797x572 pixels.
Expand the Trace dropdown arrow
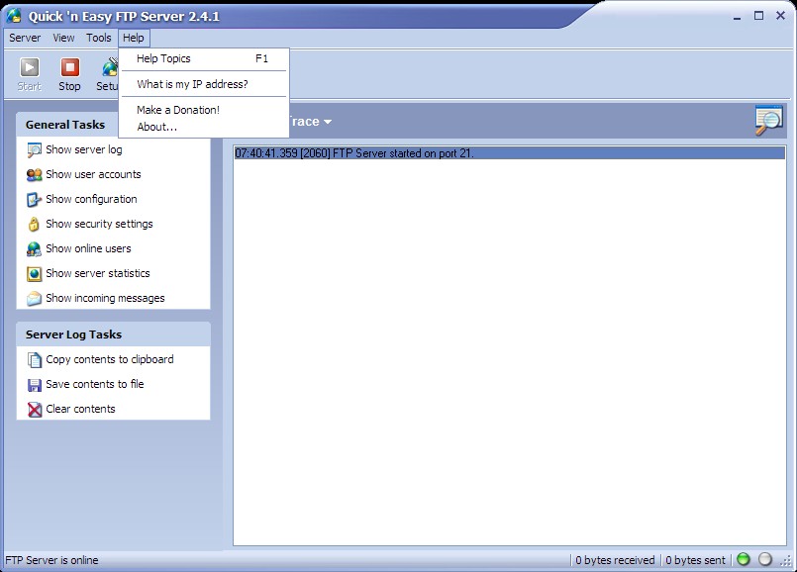click(x=328, y=122)
